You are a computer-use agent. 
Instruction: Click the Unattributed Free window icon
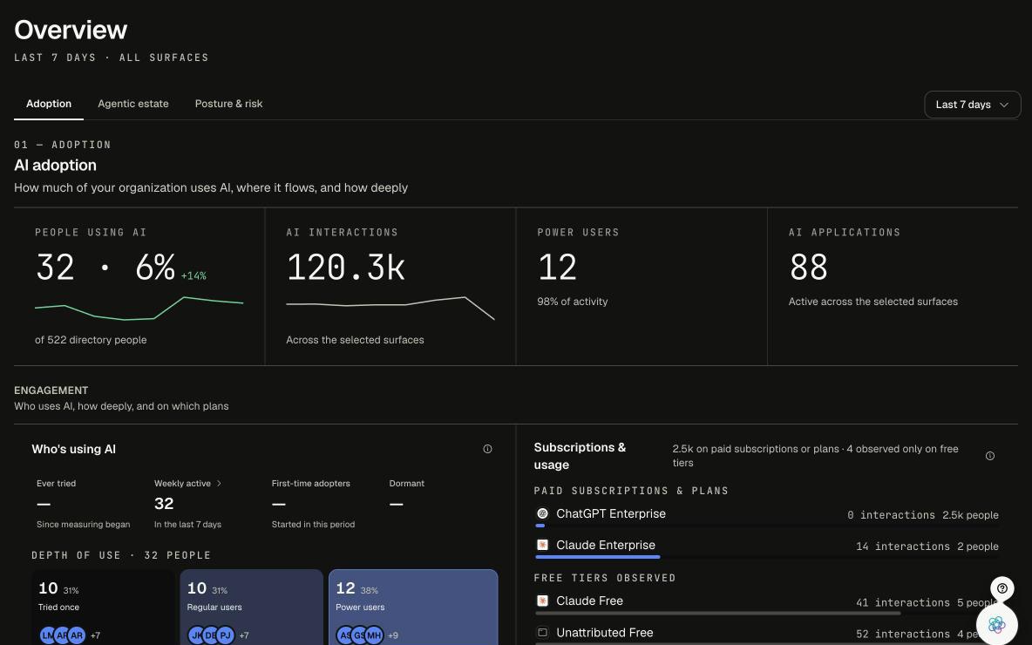click(542, 633)
